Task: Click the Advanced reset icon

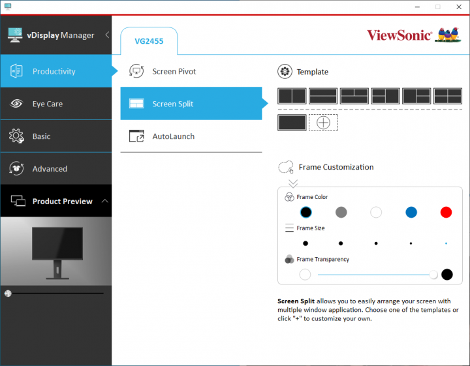Action: [16, 168]
